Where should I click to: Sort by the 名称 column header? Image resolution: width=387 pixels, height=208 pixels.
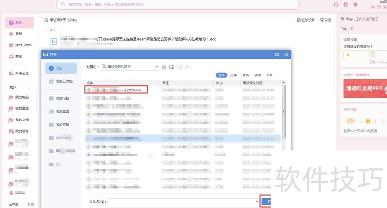pyautogui.click(x=122, y=83)
